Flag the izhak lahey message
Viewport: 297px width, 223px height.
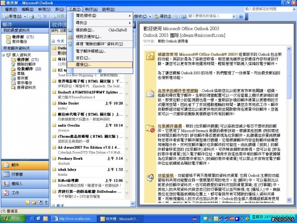[127, 171]
